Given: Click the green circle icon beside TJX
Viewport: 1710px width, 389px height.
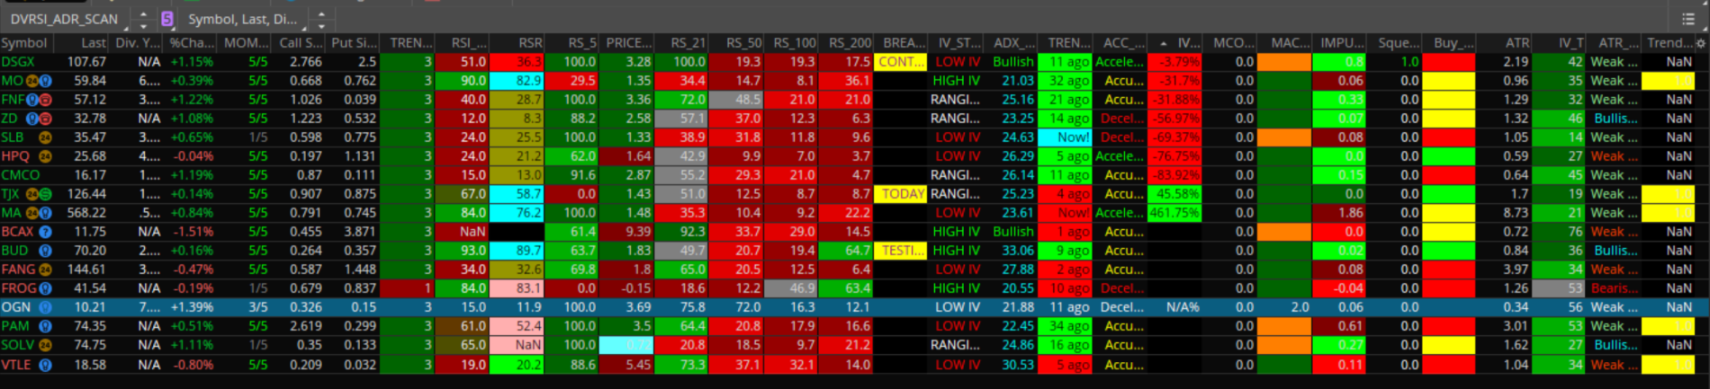Looking at the screenshot, I should click(45, 194).
